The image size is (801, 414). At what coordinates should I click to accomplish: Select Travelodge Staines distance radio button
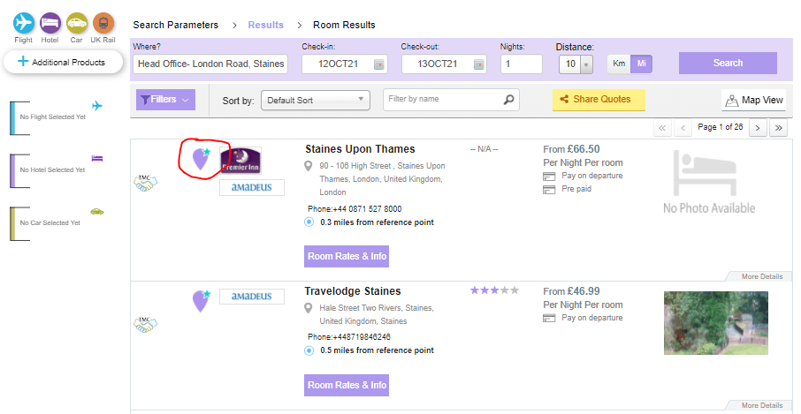point(309,350)
